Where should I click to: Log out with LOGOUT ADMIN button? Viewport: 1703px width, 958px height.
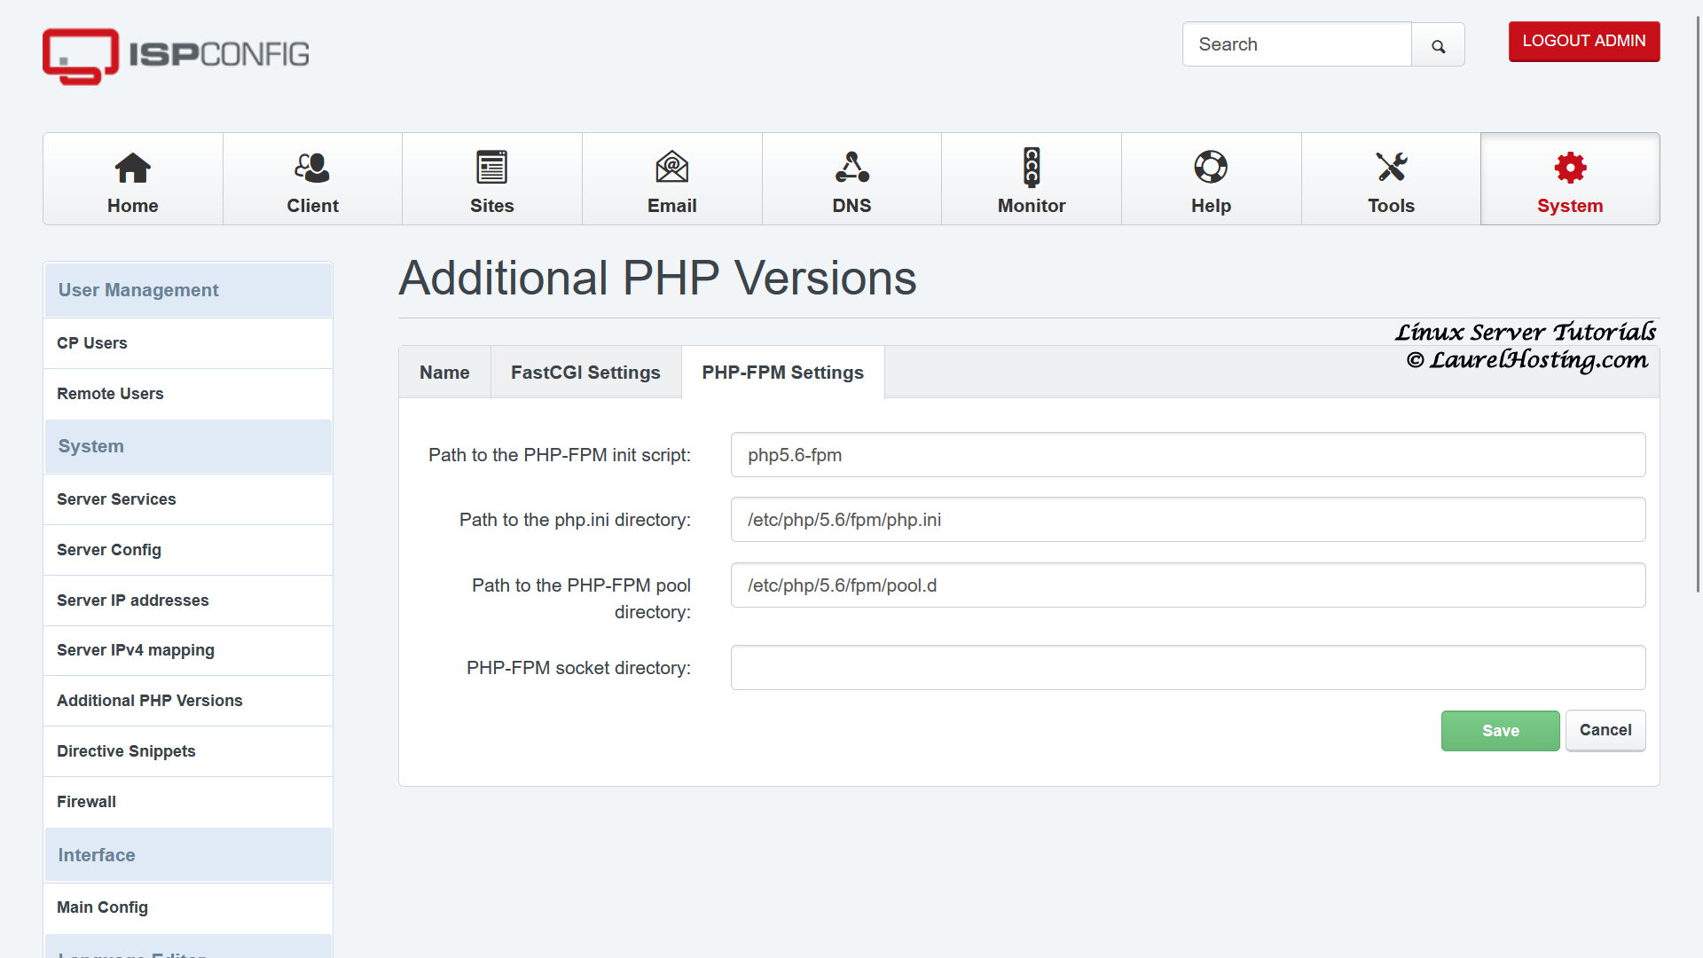[x=1584, y=42]
